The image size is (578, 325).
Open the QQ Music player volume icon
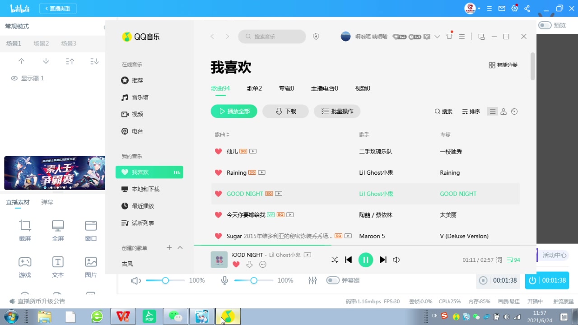[x=396, y=260]
